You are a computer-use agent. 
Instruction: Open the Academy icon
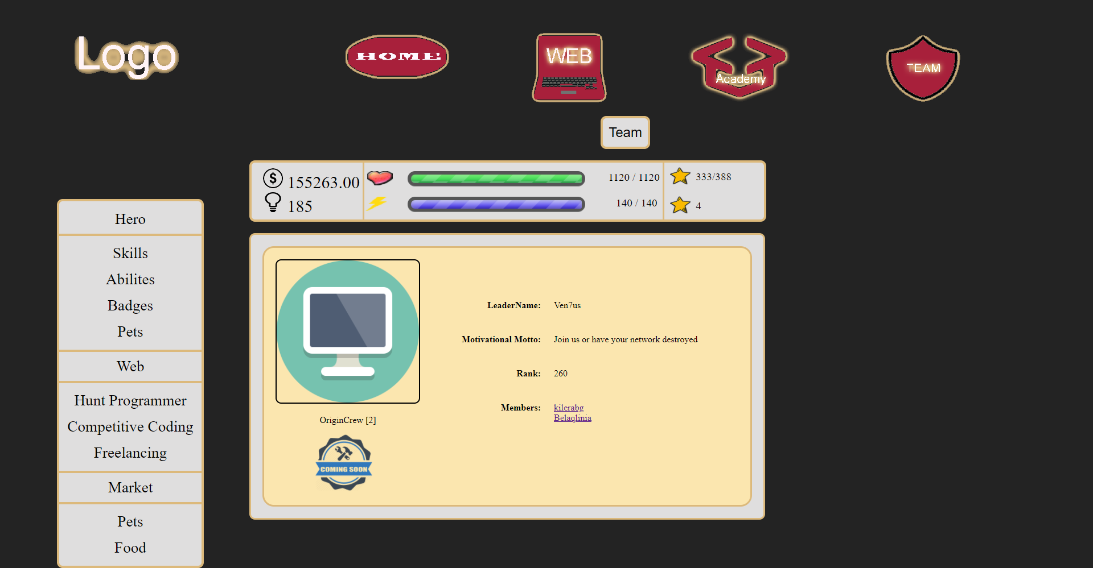pos(739,68)
